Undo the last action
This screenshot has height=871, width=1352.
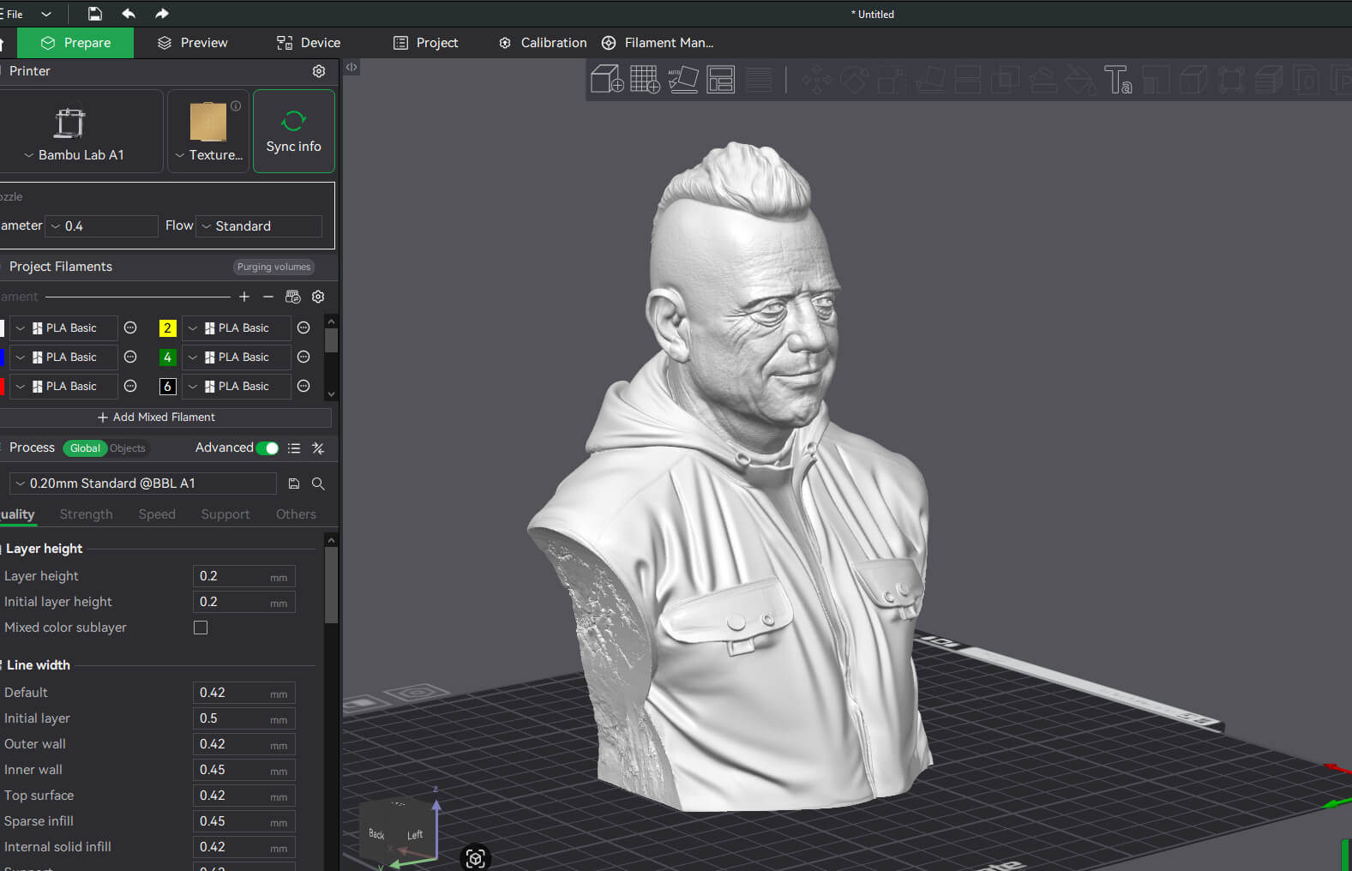pyautogui.click(x=129, y=14)
